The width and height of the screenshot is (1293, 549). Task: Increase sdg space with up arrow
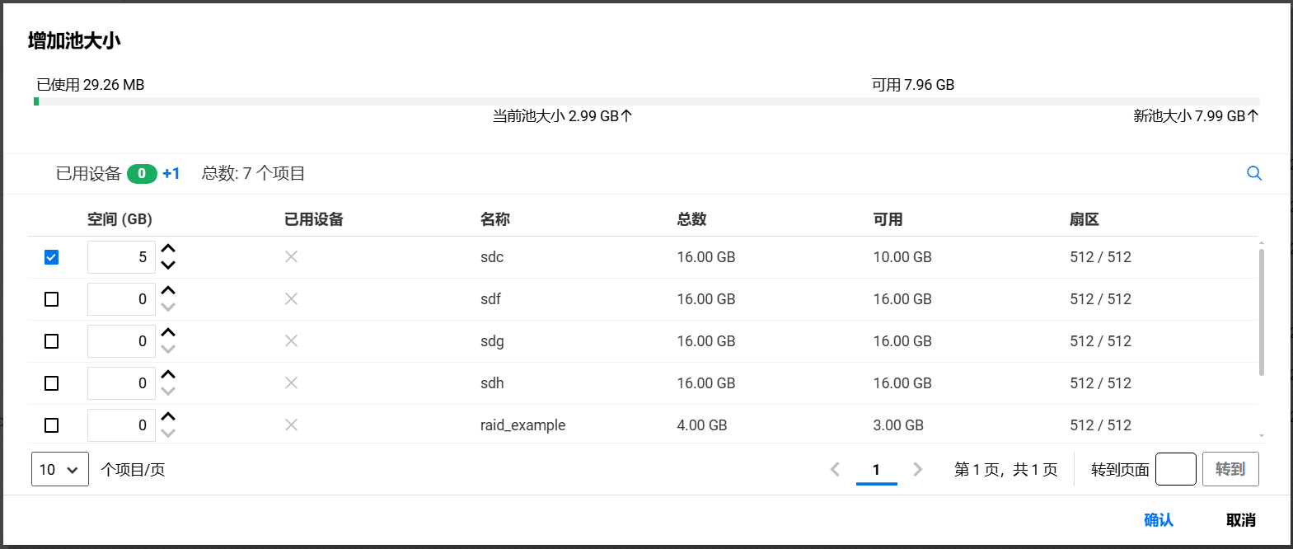[x=168, y=332]
